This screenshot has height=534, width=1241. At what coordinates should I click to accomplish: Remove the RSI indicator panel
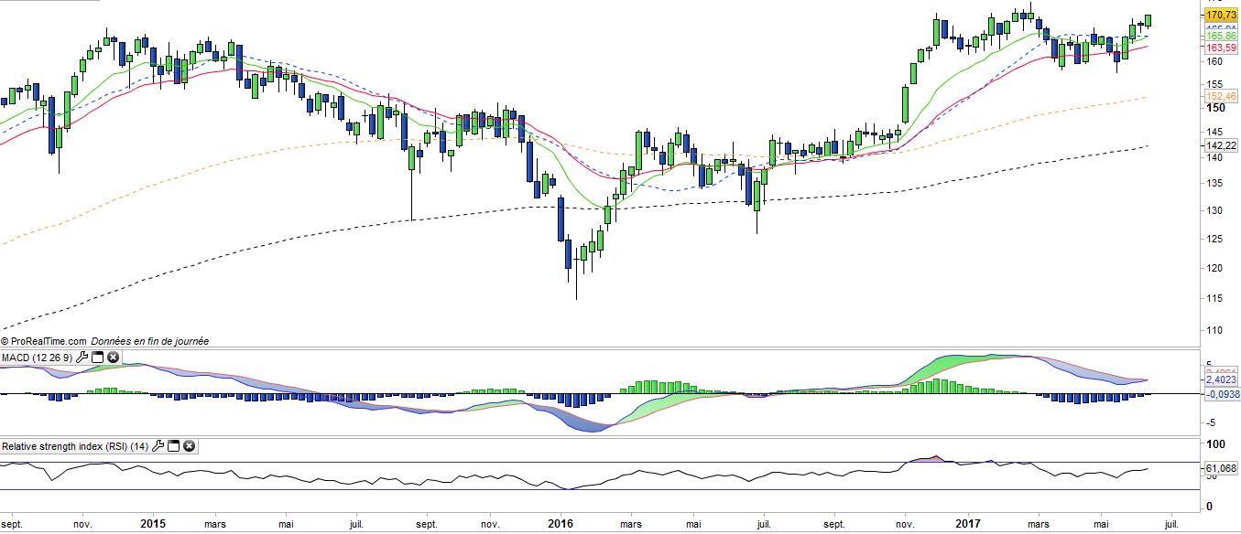189,446
